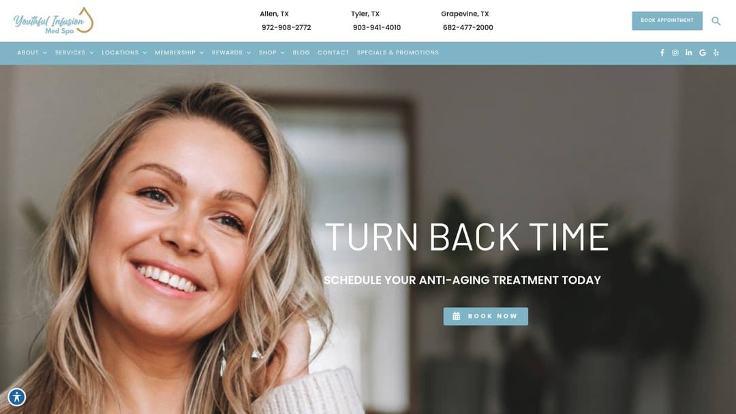Click the Book Appointment button
The image size is (736, 414).
click(667, 20)
